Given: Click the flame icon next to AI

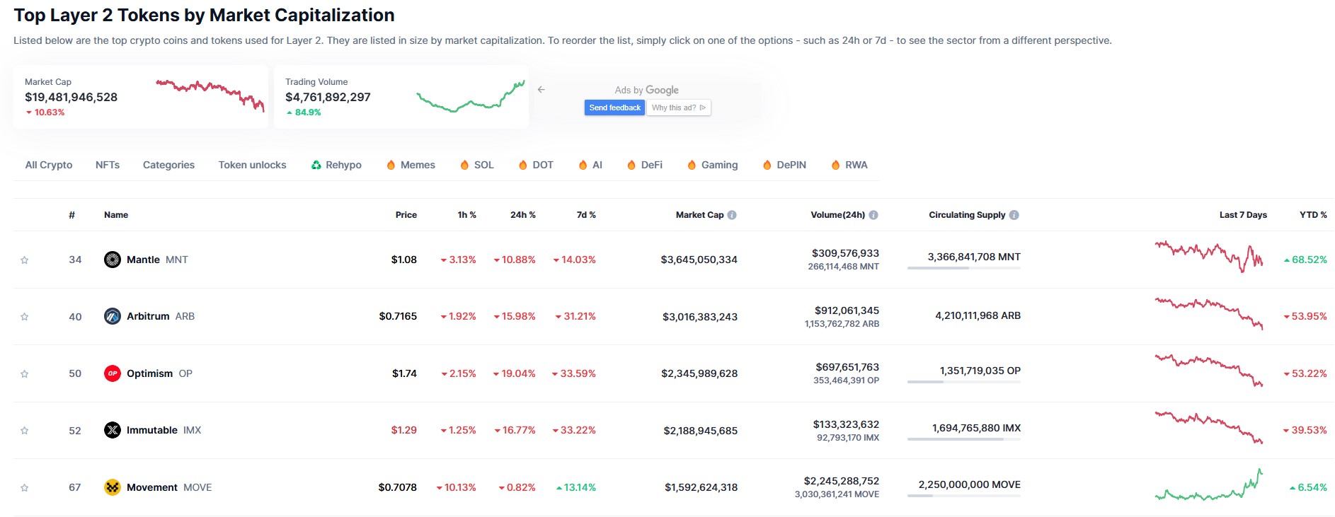Looking at the screenshot, I should [583, 165].
